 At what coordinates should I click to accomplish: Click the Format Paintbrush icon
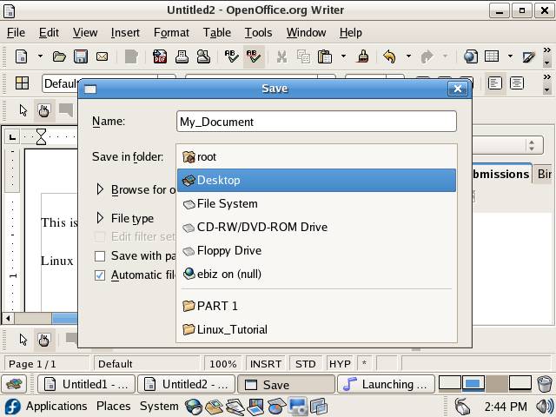(x=364, y=57)
